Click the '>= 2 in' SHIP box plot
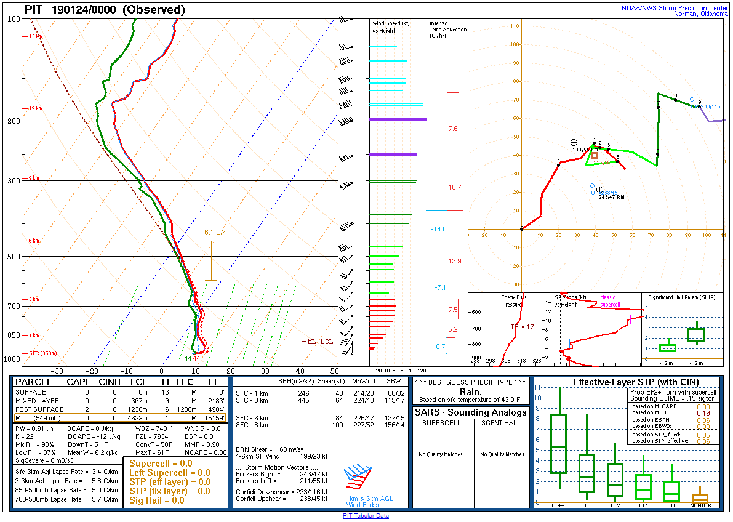Viewport: 733px width, 522px height. 697,334
